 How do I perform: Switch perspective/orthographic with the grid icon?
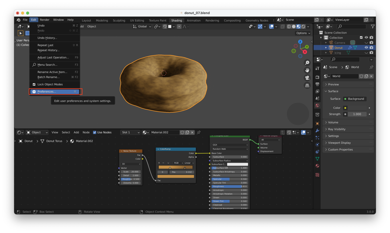click(307, 85)
